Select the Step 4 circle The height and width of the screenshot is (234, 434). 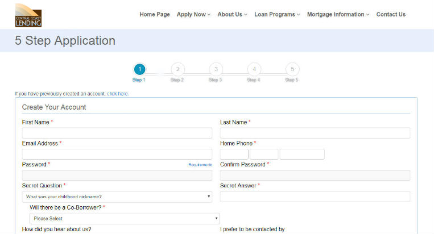(254, 69)
